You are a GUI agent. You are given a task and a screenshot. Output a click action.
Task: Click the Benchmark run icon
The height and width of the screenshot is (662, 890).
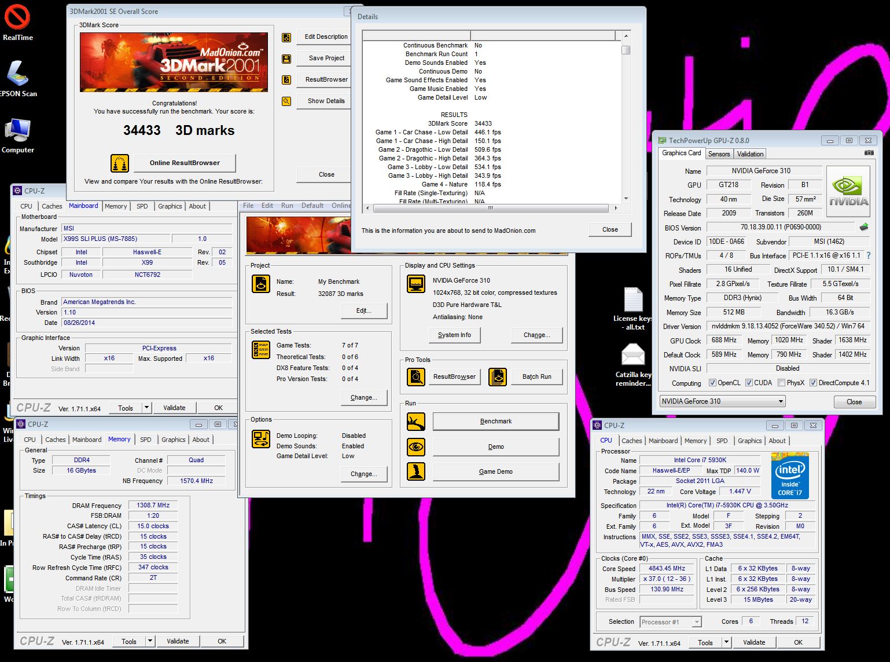click(416, 422)
